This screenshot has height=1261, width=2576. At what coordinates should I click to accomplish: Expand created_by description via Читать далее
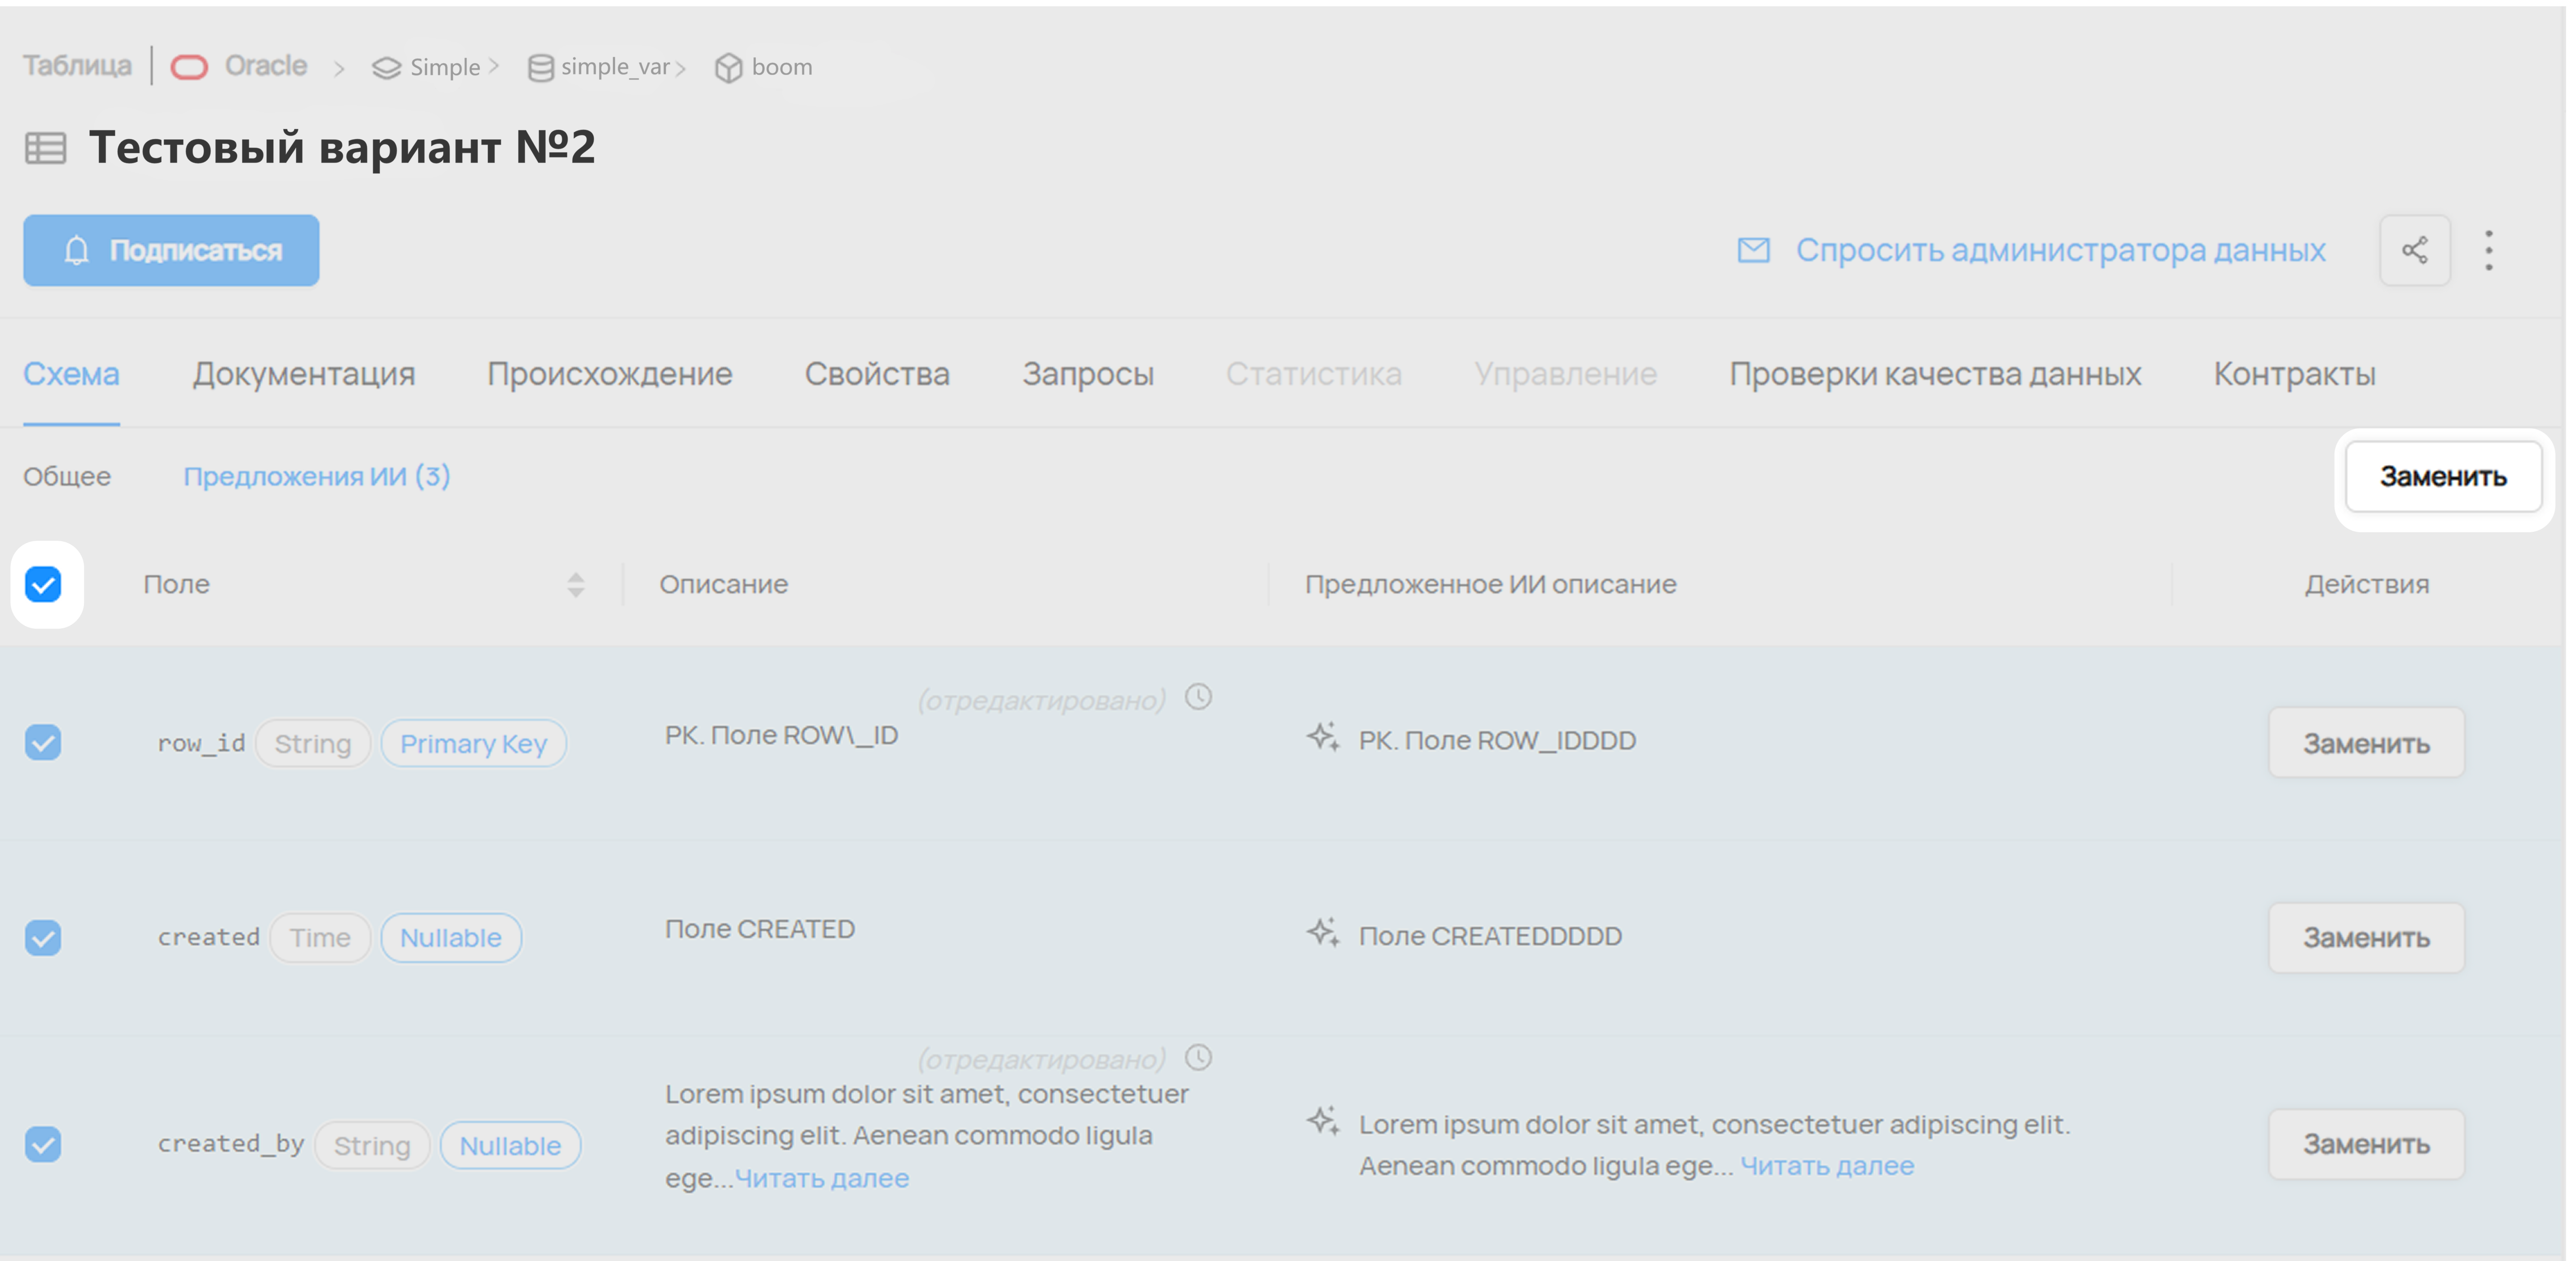pos(821,1178)
